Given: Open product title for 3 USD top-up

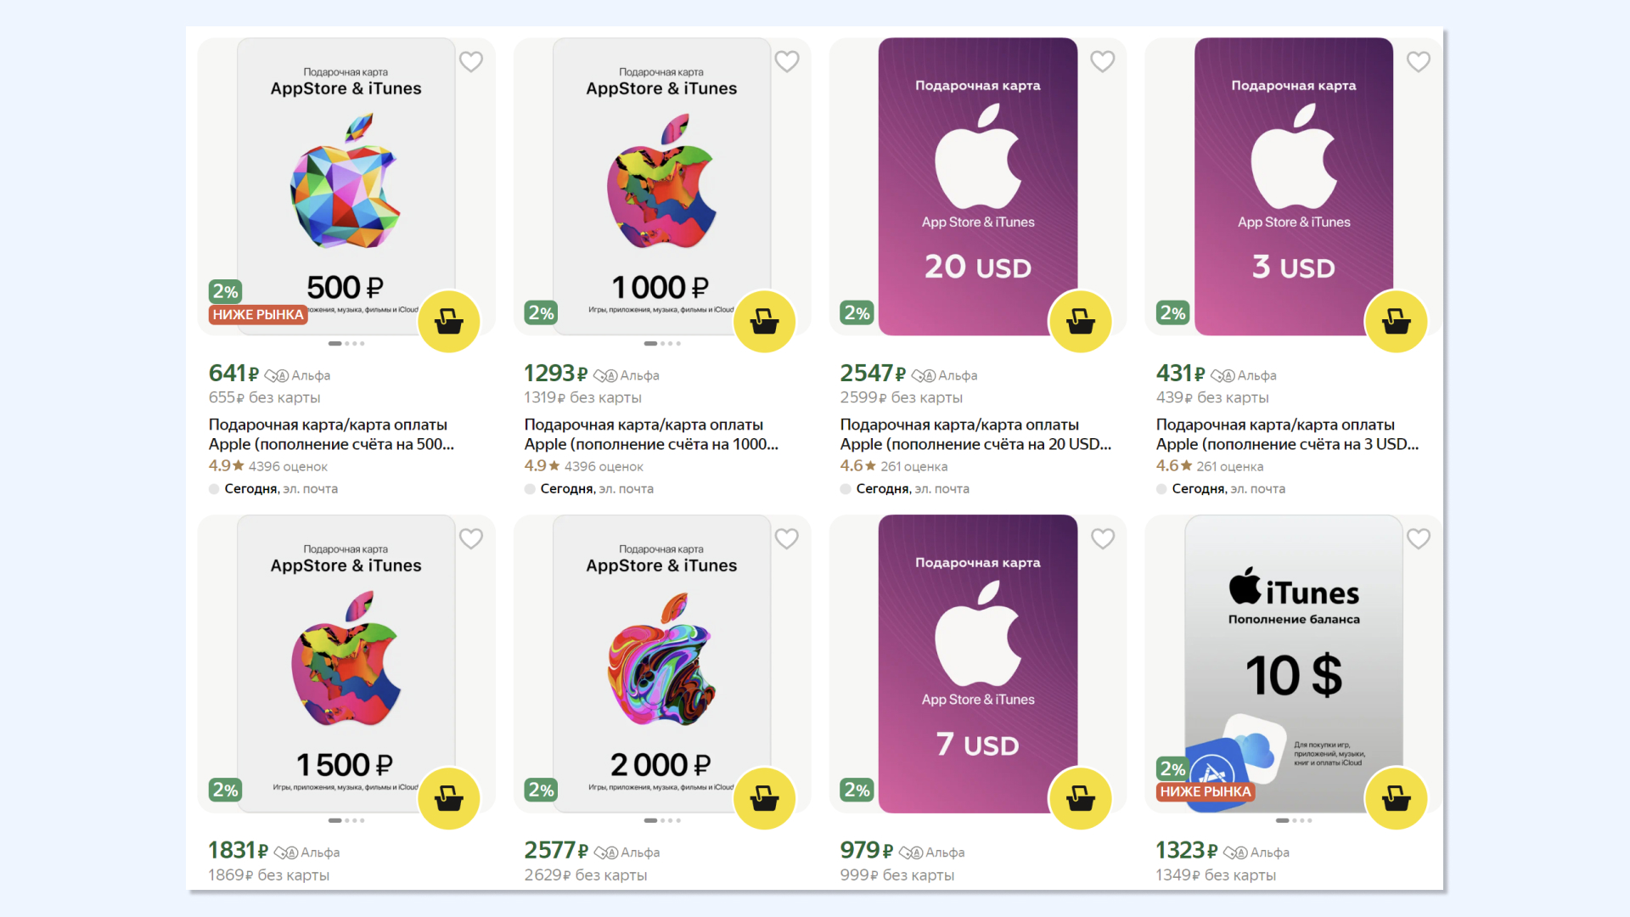Looking at the screenshot, I should coord(1287,434).
